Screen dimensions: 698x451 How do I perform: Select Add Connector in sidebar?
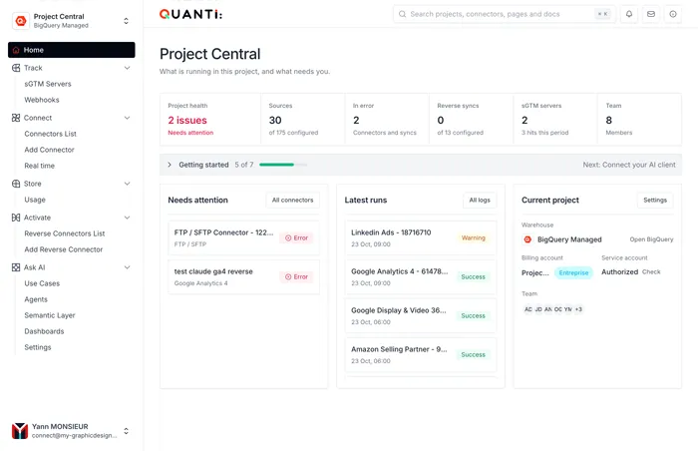coord(50,150)
